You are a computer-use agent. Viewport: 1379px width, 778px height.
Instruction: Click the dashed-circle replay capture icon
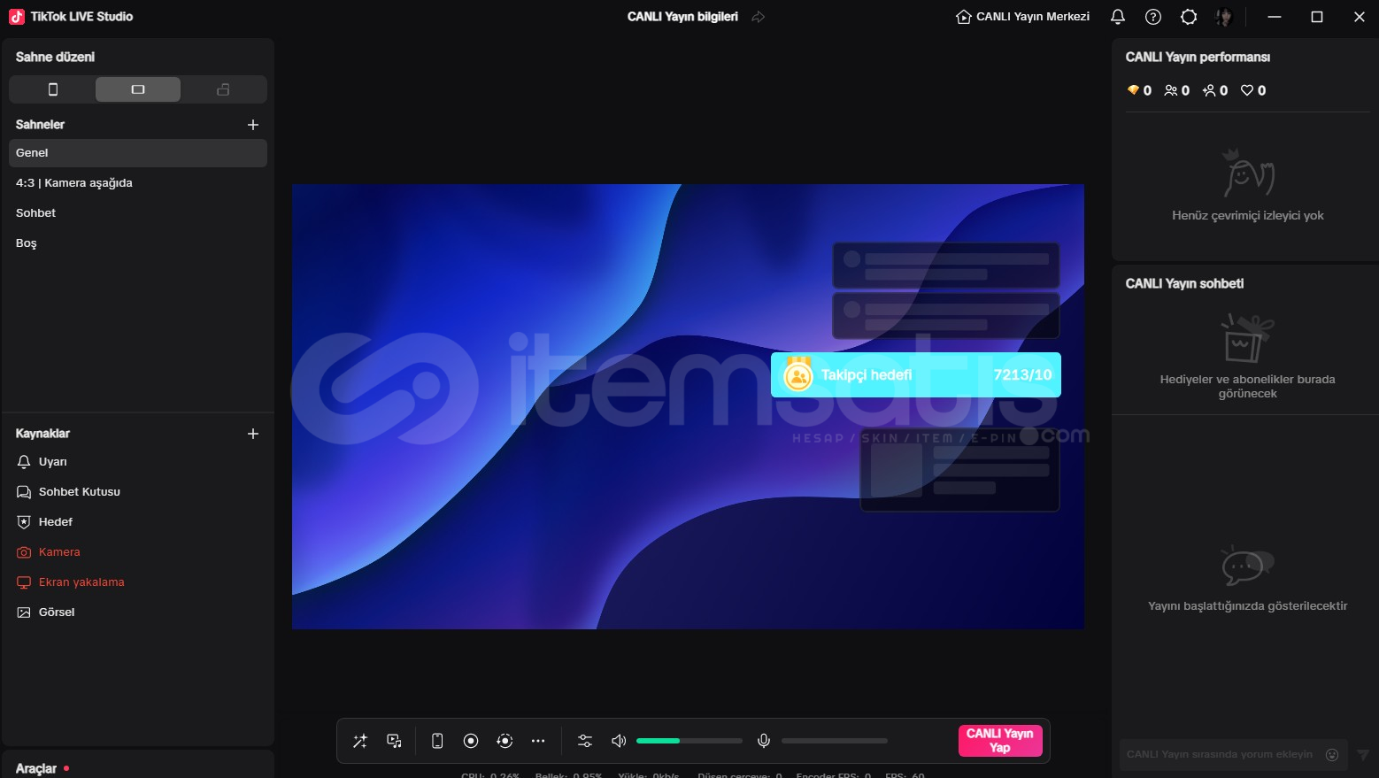tap(505, 741)
